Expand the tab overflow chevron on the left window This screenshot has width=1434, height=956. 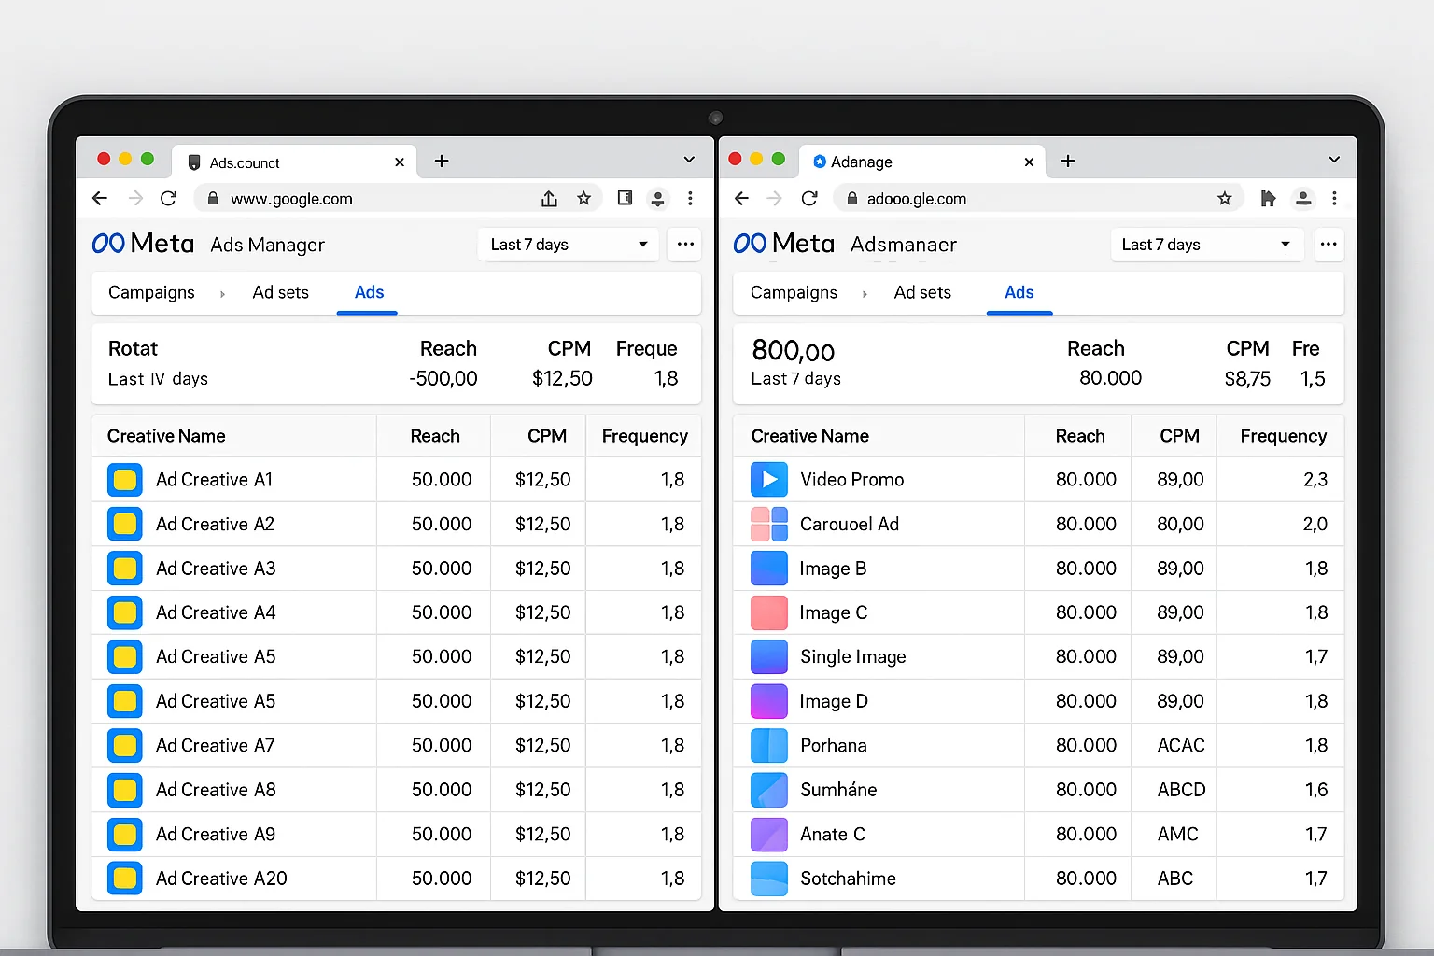point(689,160)
